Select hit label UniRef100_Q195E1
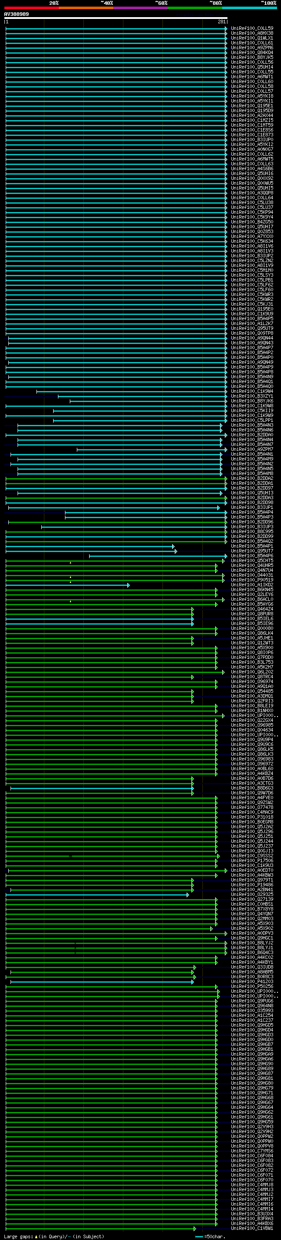The image size is (281, 1240). click(x=252, y=106)
